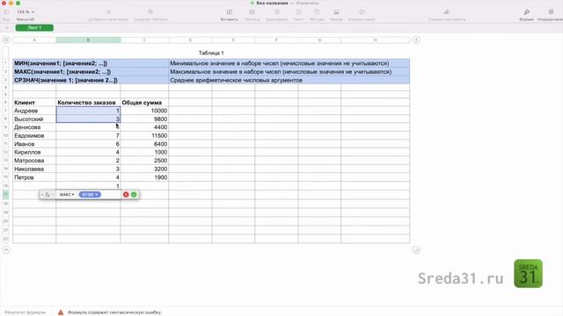Open the Вид (View) sidebar menu icon

tap(6, 12)
